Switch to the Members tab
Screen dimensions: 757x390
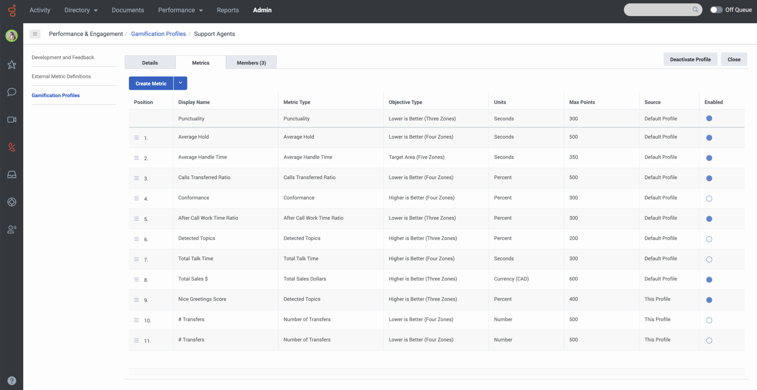click(x=251, y=62)
